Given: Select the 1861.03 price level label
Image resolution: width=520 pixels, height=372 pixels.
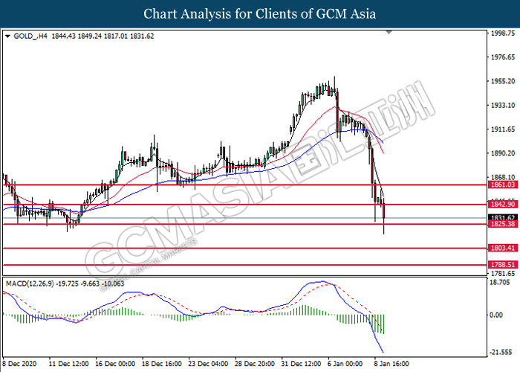Looking at the screenshot, I should coord(503,185).
